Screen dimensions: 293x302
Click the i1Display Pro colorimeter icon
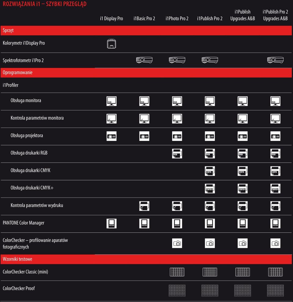click(x=111, y=44)
